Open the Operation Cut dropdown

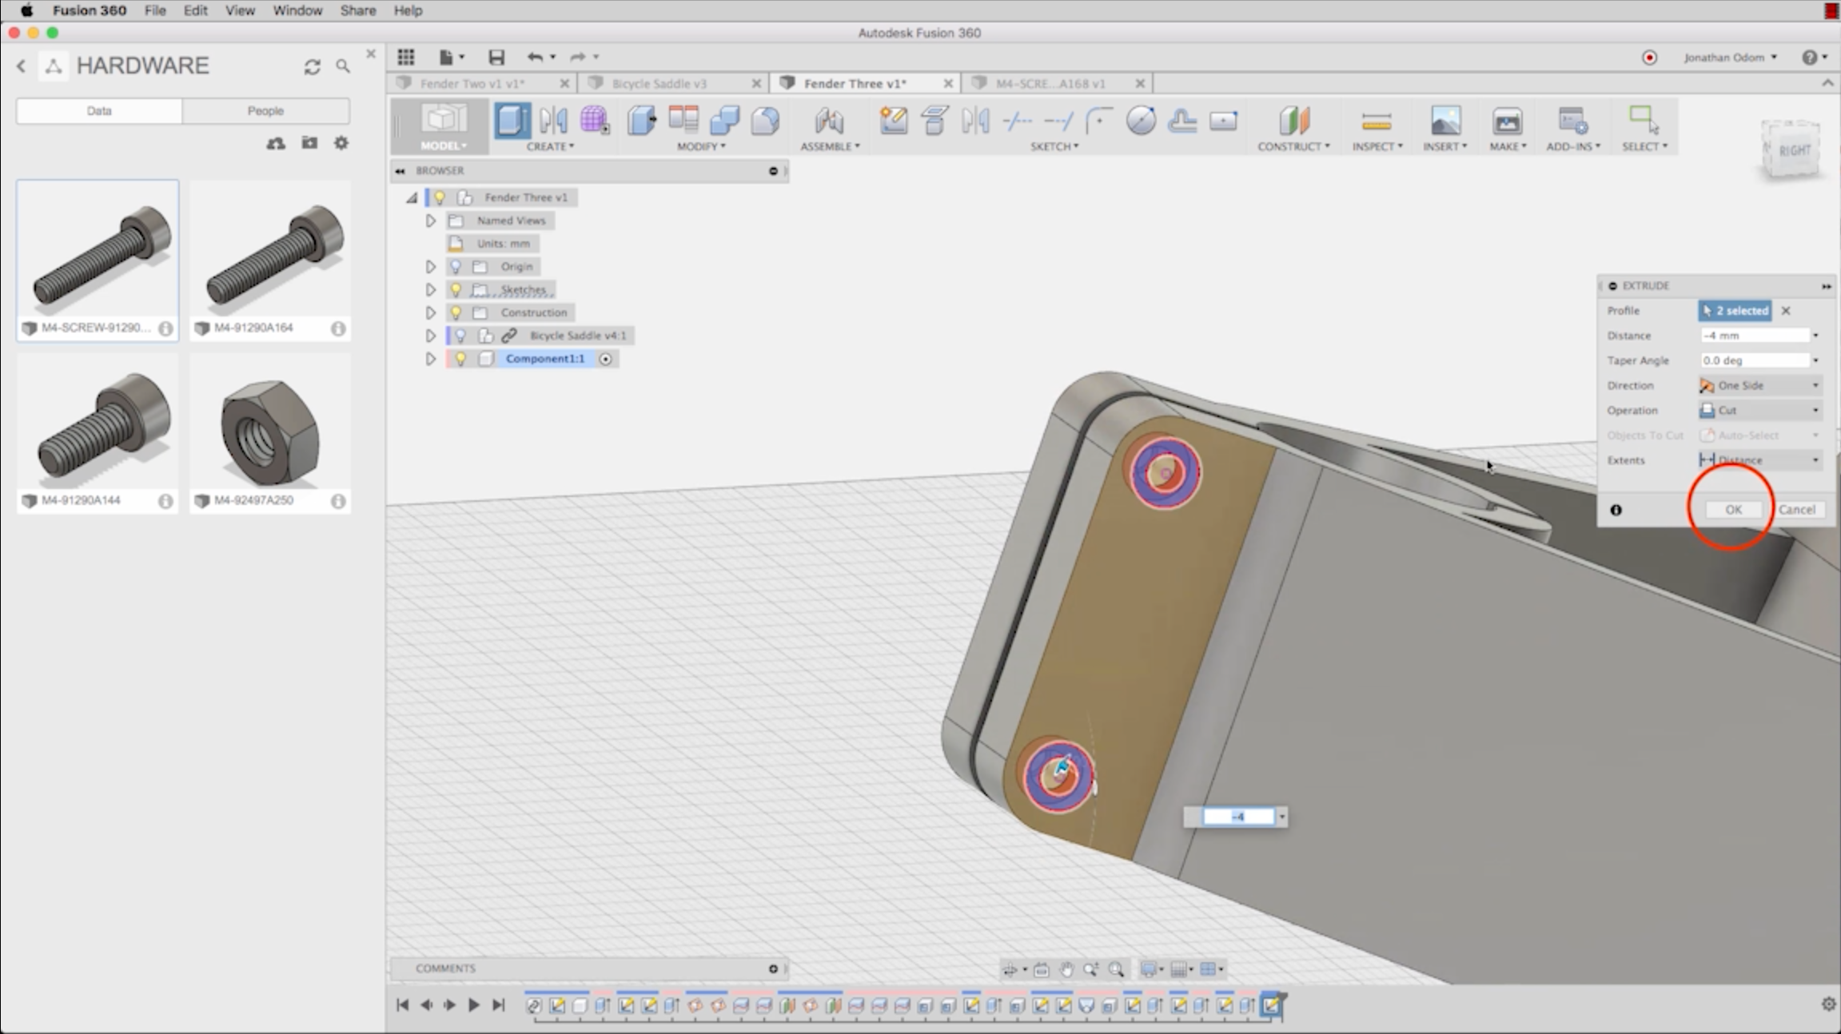click(1760, 410)
